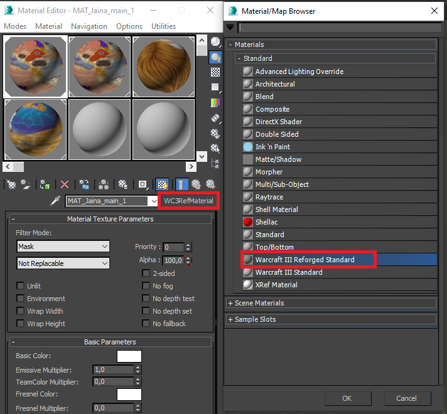This screenshot has width=447, height=414.
Task: Open Material/Map Browser options arrow
Action: (x=230, y=28)
